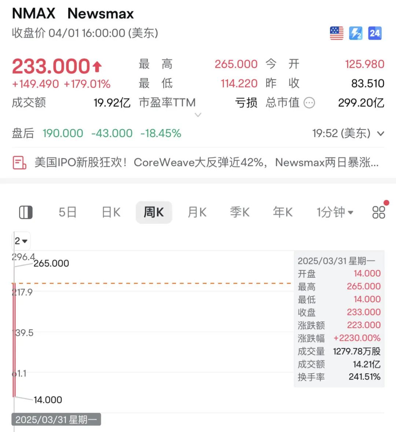Switch to the 季K chart tab
The image size is (396, 432).
240,212
